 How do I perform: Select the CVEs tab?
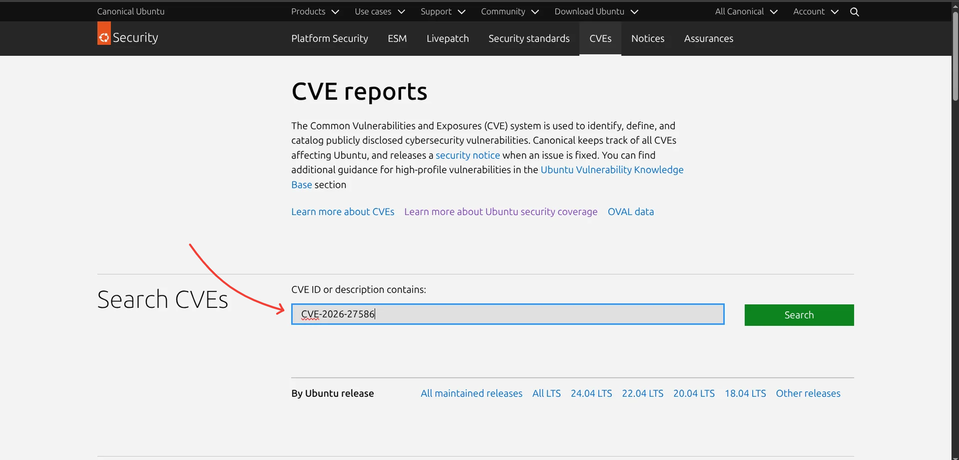600,38
